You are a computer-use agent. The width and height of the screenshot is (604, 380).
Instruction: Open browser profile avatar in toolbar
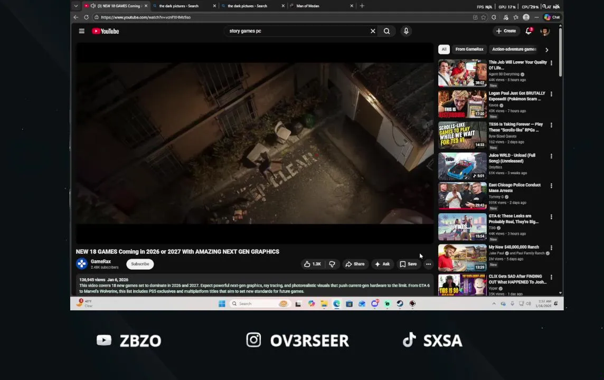526,17
